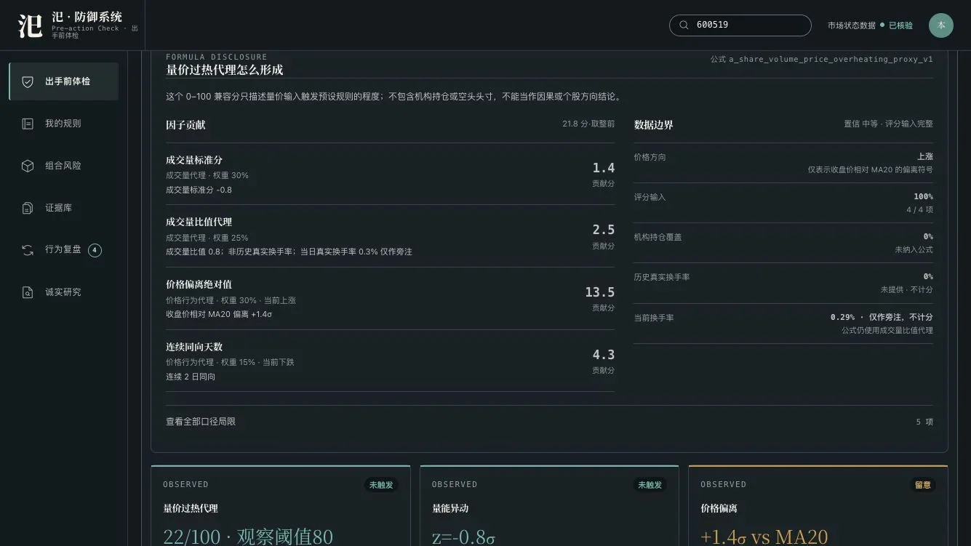Click the 当前换手率 row label

[x=653, y=318]
